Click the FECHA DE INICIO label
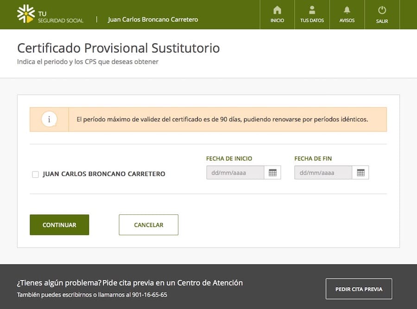The height and width of the screenshot is (309, 417). [x=229, y=159]
